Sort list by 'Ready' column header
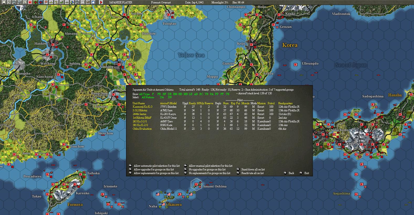 pyautogui.click(x=192, y=103)
